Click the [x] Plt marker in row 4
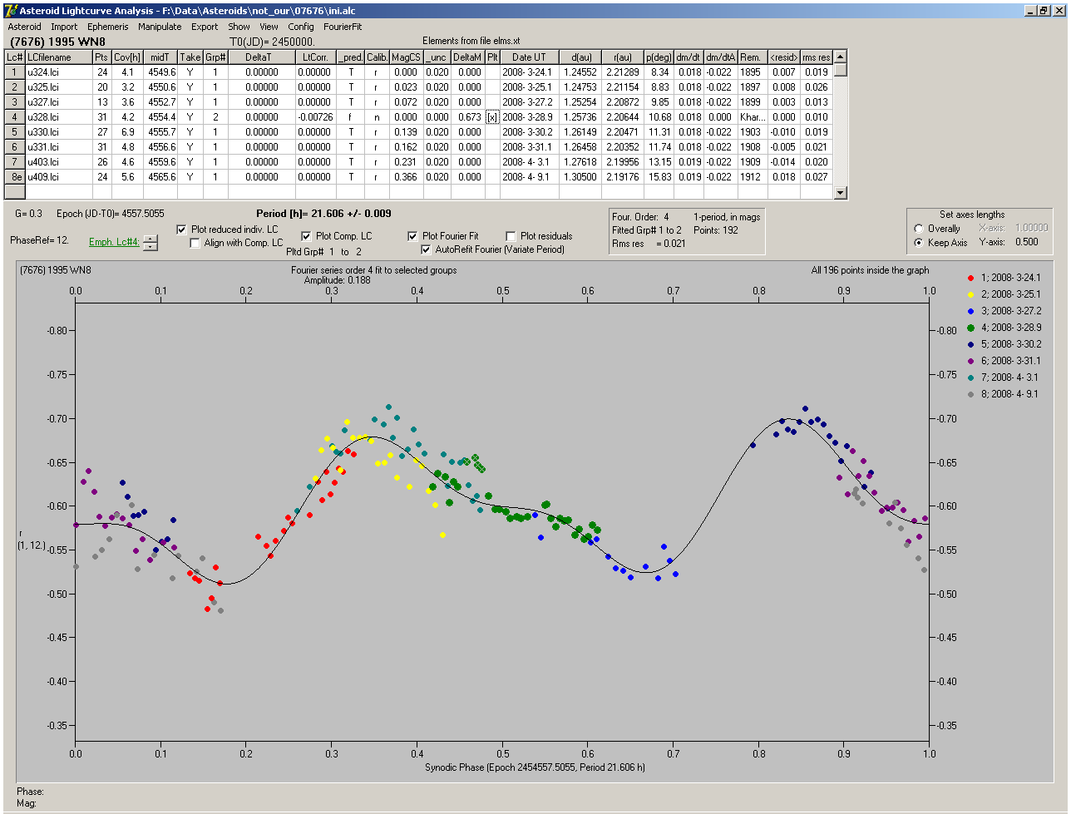 pyautogui.click(x=492, y=117)
